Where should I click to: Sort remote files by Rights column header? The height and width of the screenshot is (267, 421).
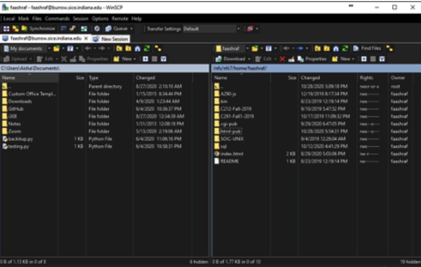pos(373,78)
